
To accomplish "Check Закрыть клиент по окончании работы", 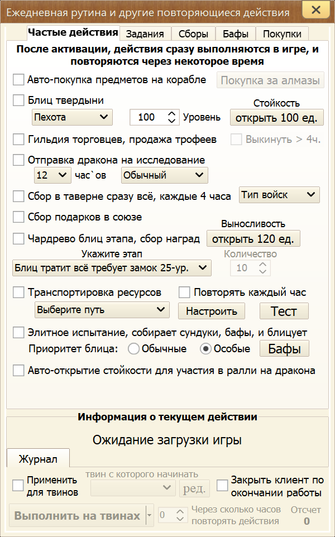I will 222,485.
